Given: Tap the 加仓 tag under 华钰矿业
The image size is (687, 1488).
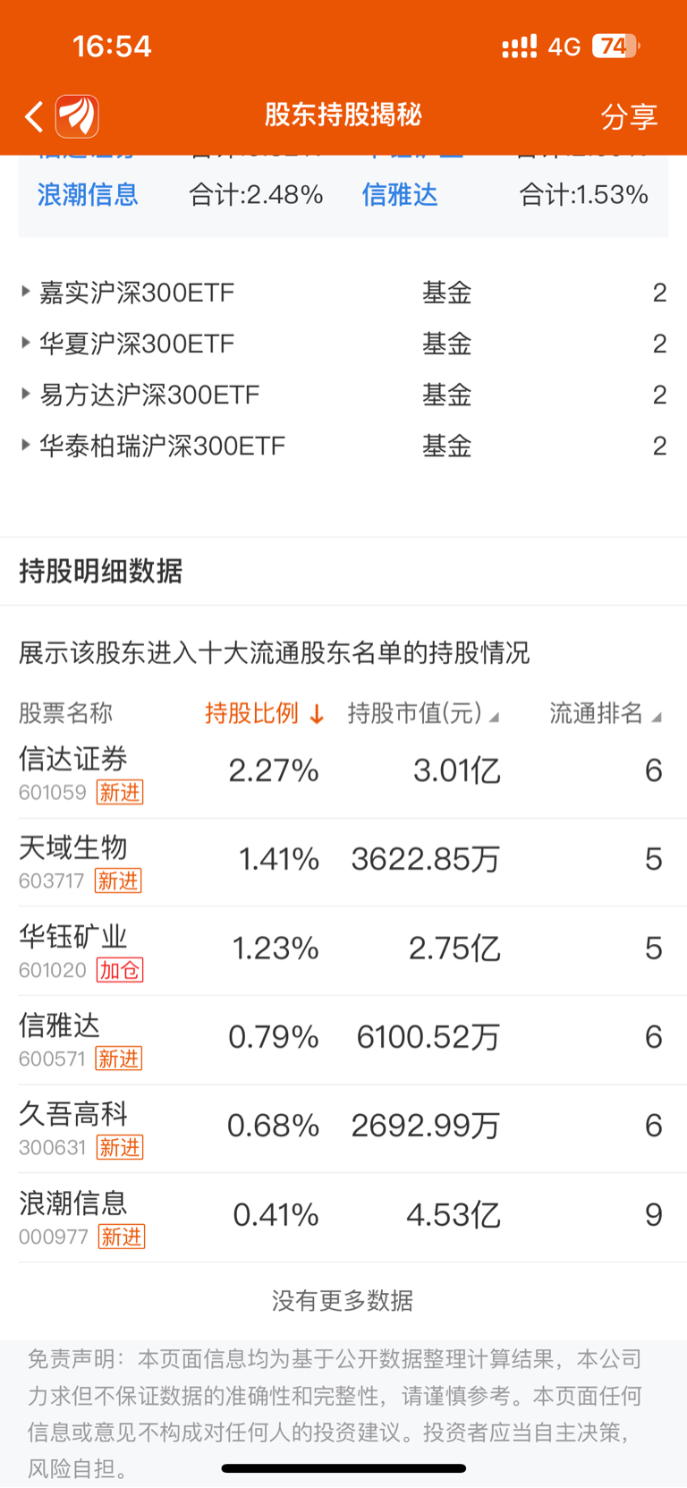Looking at the screenshot, I should click(x=120, y=970).
